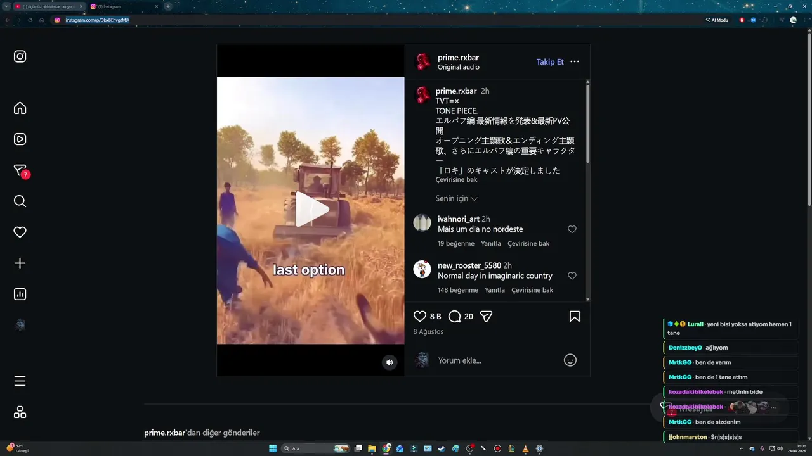Like ivahnori_art's comment
This screenshot has width=812, height=456.
click(572, 229)
